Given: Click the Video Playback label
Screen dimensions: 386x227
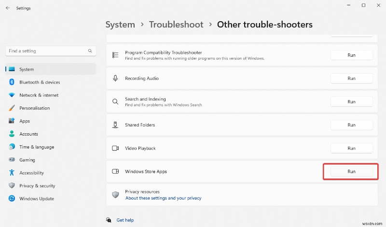Looking at the screenshot, I should coord(140,148).
